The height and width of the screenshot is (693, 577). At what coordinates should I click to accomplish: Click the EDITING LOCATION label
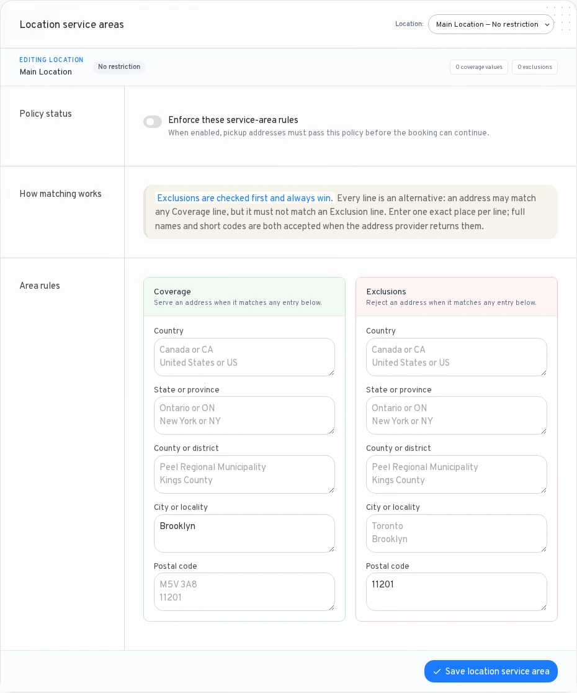click(x=51, y=60)
